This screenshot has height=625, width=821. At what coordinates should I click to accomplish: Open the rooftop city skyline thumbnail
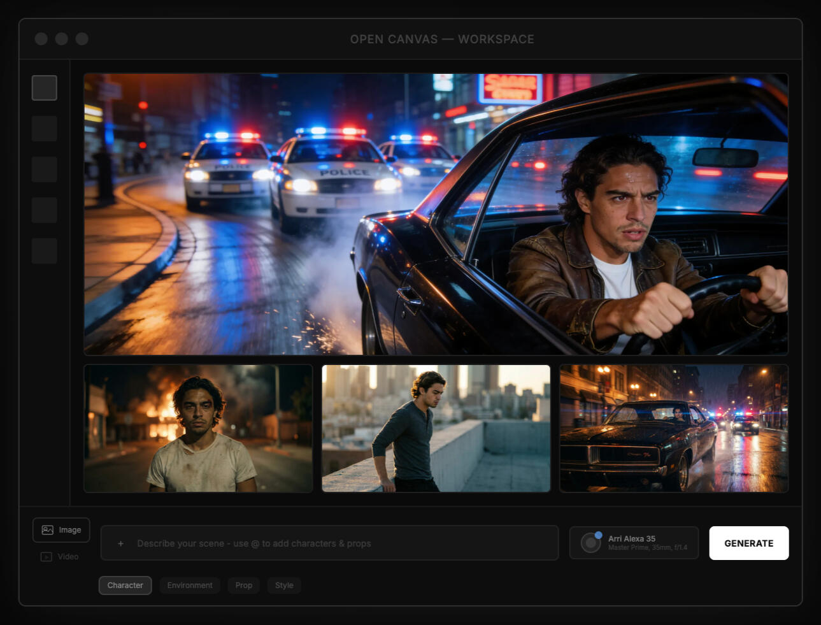tap(436, 428)
